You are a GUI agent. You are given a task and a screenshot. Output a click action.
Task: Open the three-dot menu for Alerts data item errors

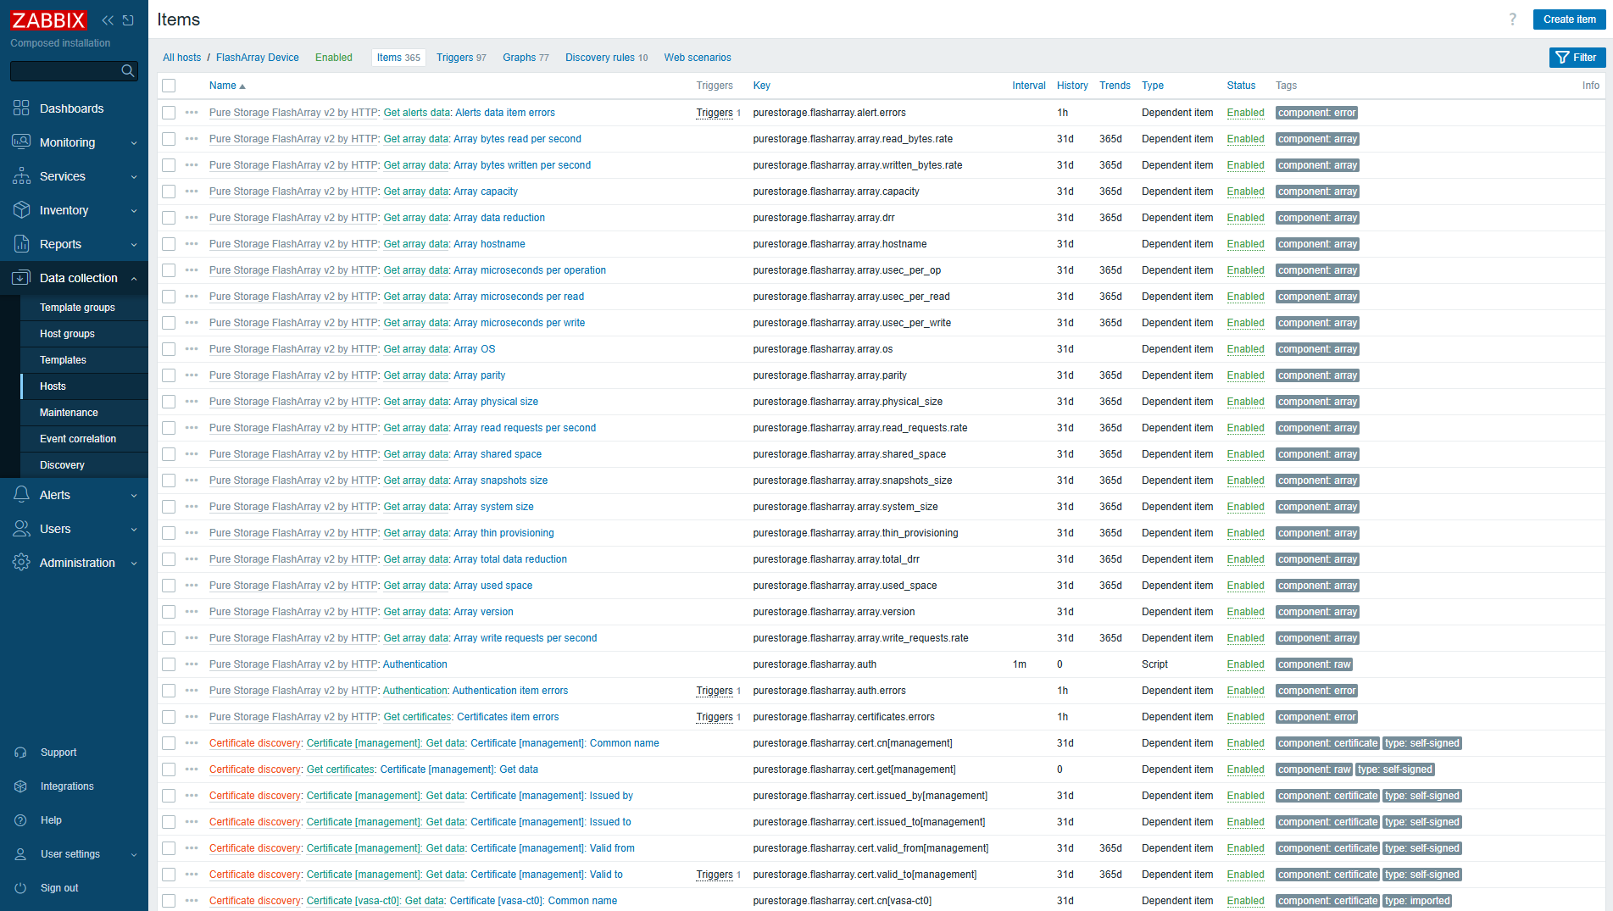click(x=192, y=113)
